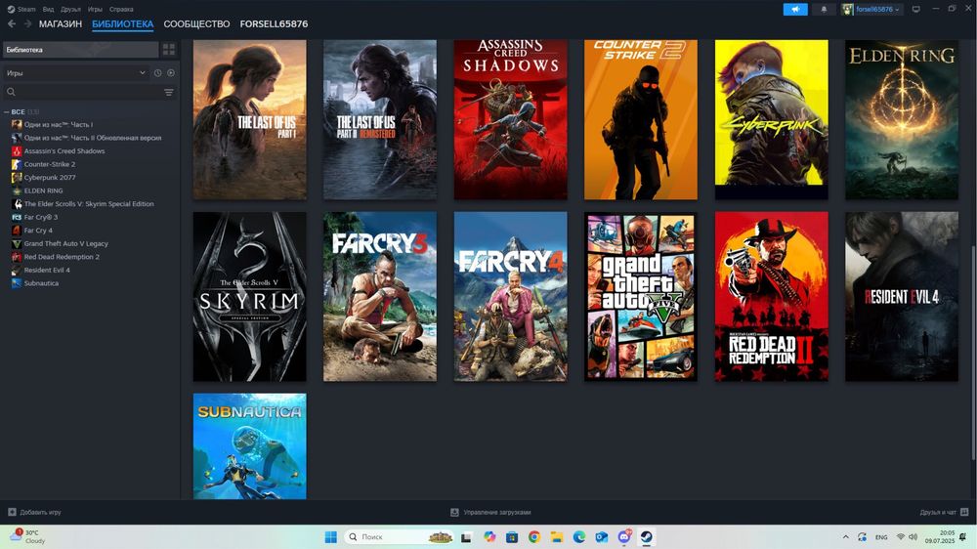Click the Steam forward navigation arrow
The image size is (977, 549).
(x=27, y=23)
